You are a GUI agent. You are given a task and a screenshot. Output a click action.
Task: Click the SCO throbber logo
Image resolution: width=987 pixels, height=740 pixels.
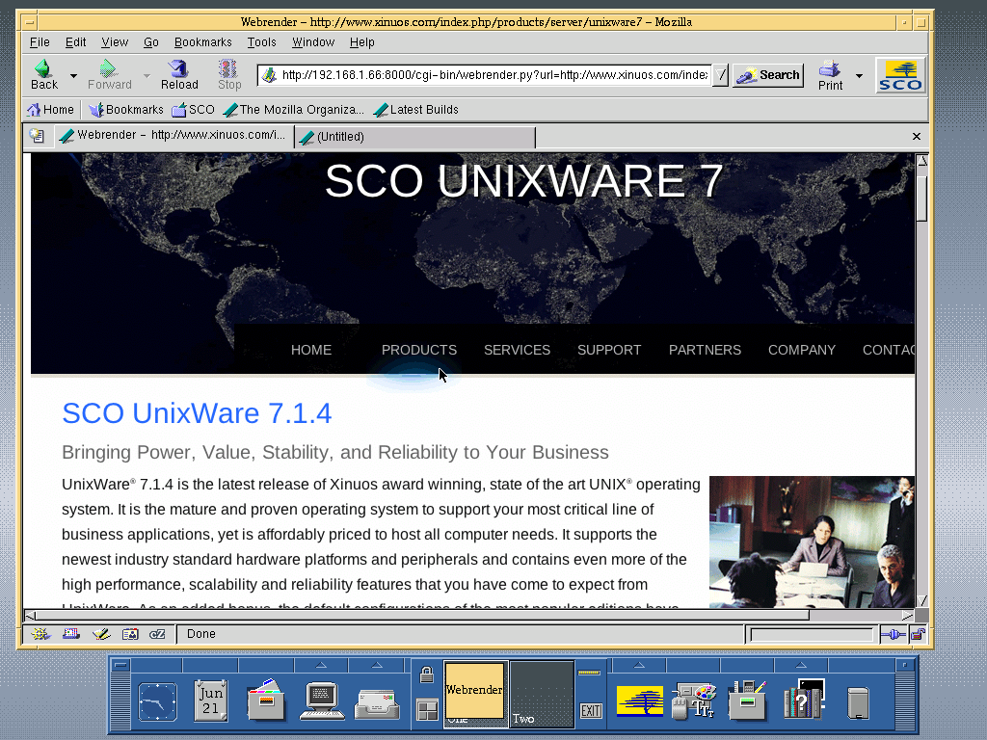point(900,75)
